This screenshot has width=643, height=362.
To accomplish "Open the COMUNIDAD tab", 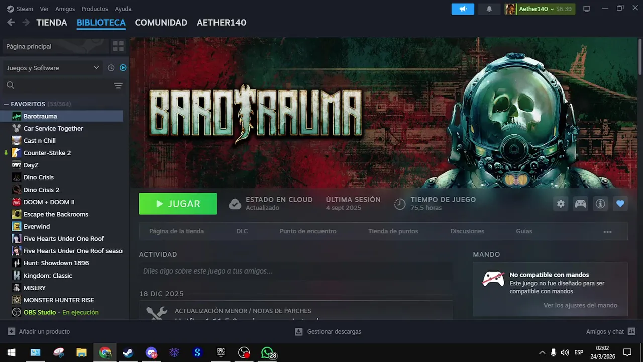I will pos(161,23).
